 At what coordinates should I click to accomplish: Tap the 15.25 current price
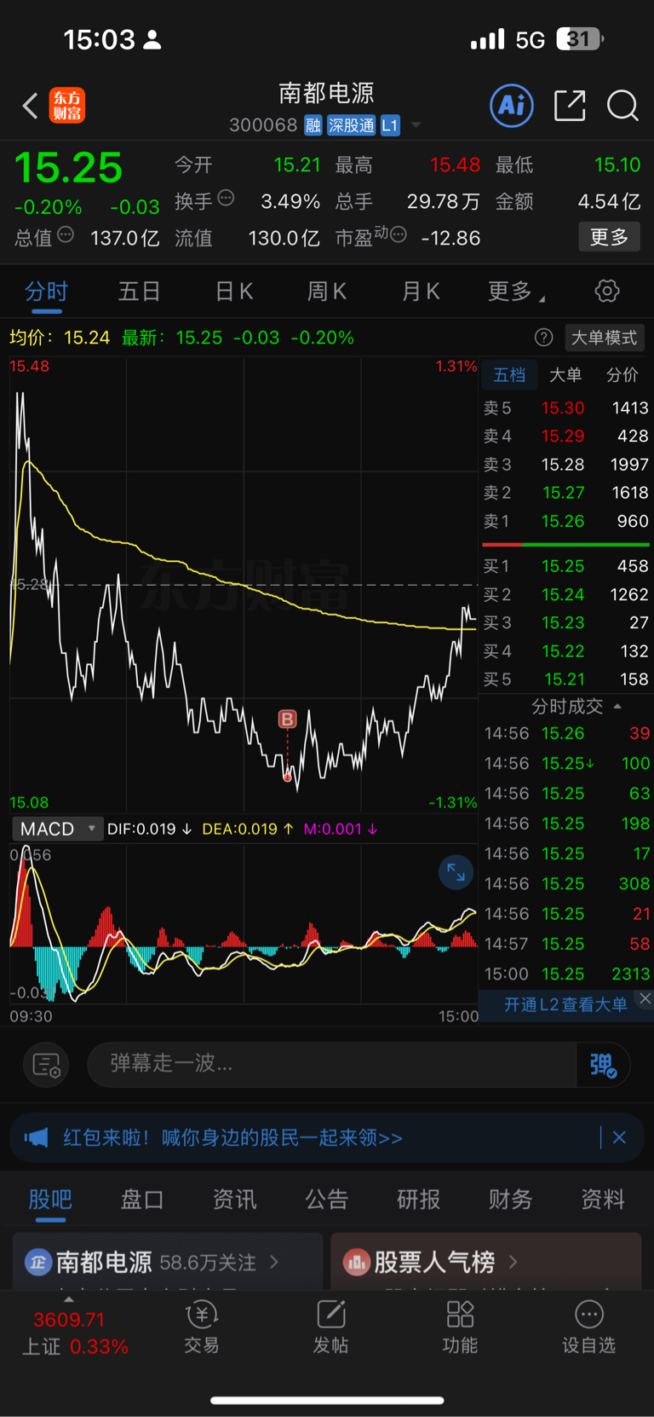point(68,168)
